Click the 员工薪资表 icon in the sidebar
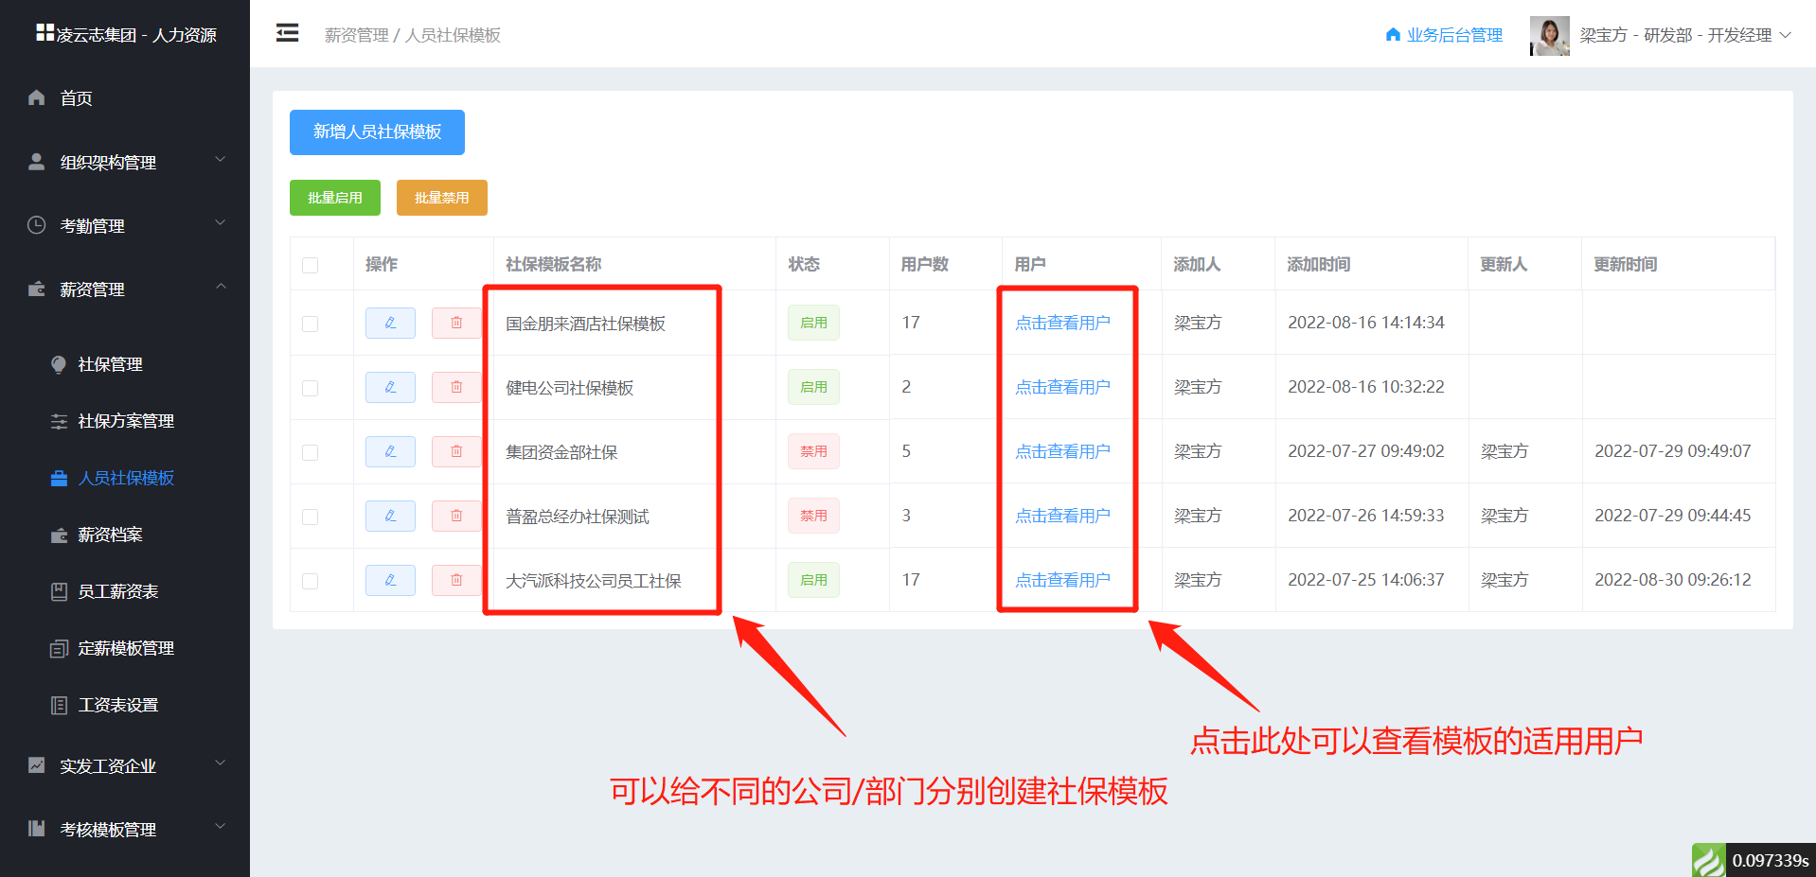The width and height of the screenshot is (1816, 877). point(59,591)
